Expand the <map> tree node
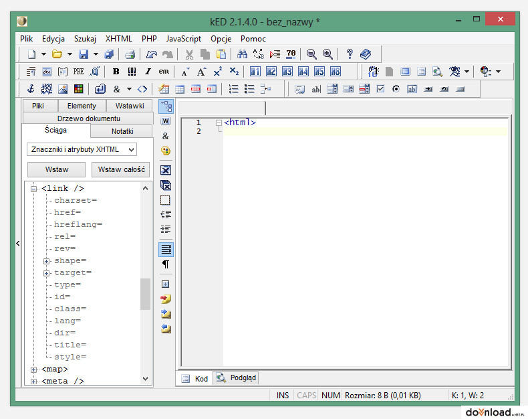This screenshot has height=419, width=528. (33, 369)
